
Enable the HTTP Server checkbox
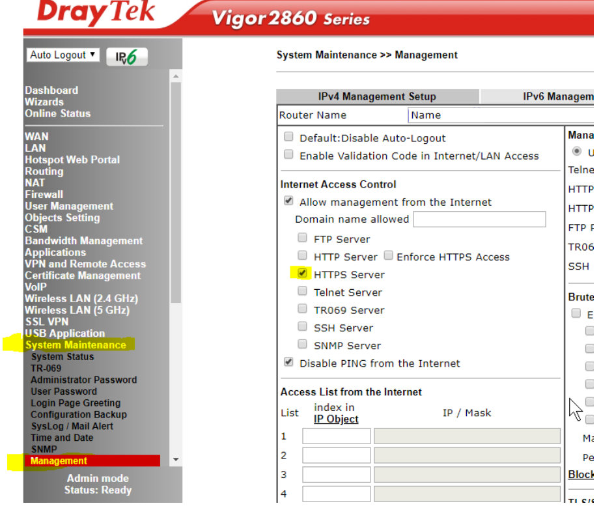(302, 255)
